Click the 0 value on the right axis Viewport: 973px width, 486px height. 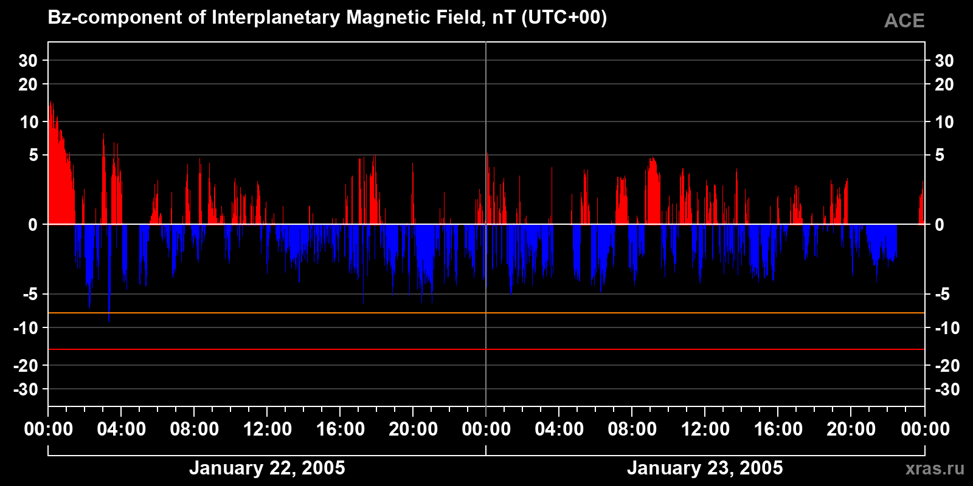(940, 225)
